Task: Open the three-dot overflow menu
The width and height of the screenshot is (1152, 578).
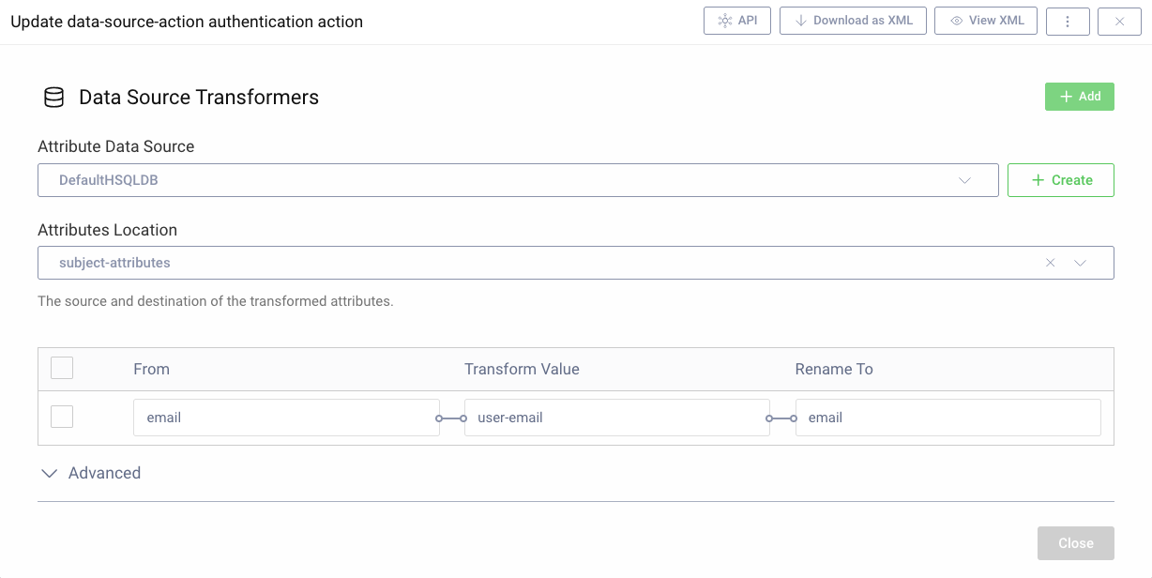Action: pos(1068,20)
